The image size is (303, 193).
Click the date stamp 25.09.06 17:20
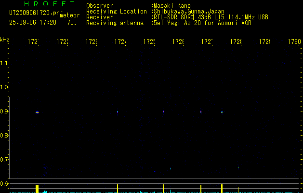33,23
